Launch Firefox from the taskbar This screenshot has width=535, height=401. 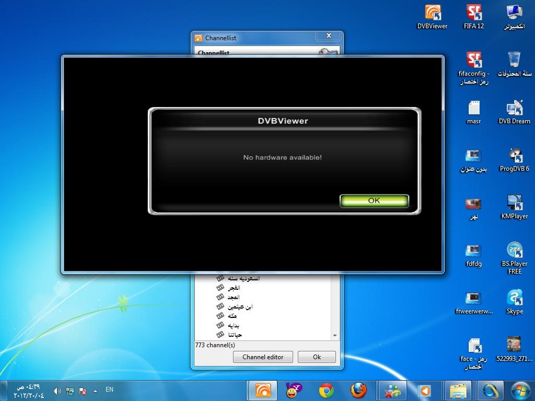[x=358, y=391]
